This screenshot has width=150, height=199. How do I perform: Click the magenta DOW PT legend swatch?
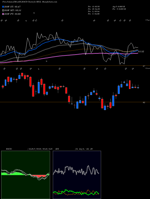(x=3, y=14)
